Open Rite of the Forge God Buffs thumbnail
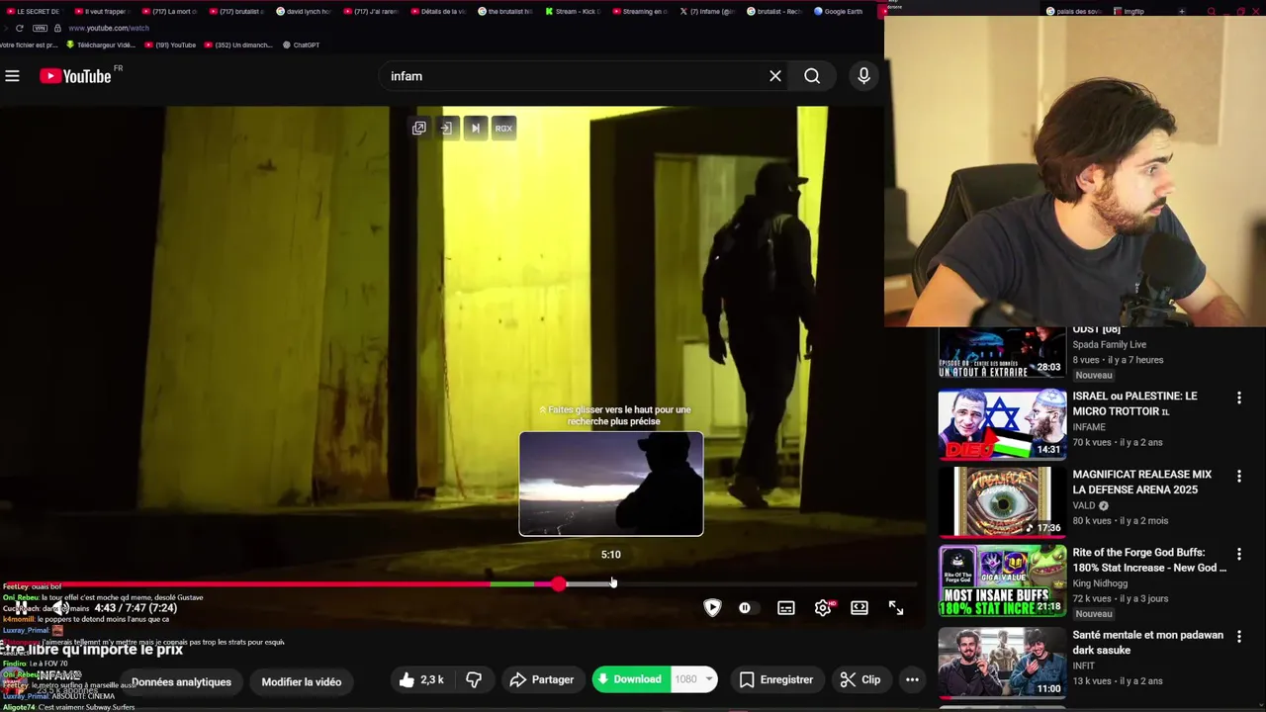Screen dimensions: 1266x712 point(1002,580)
